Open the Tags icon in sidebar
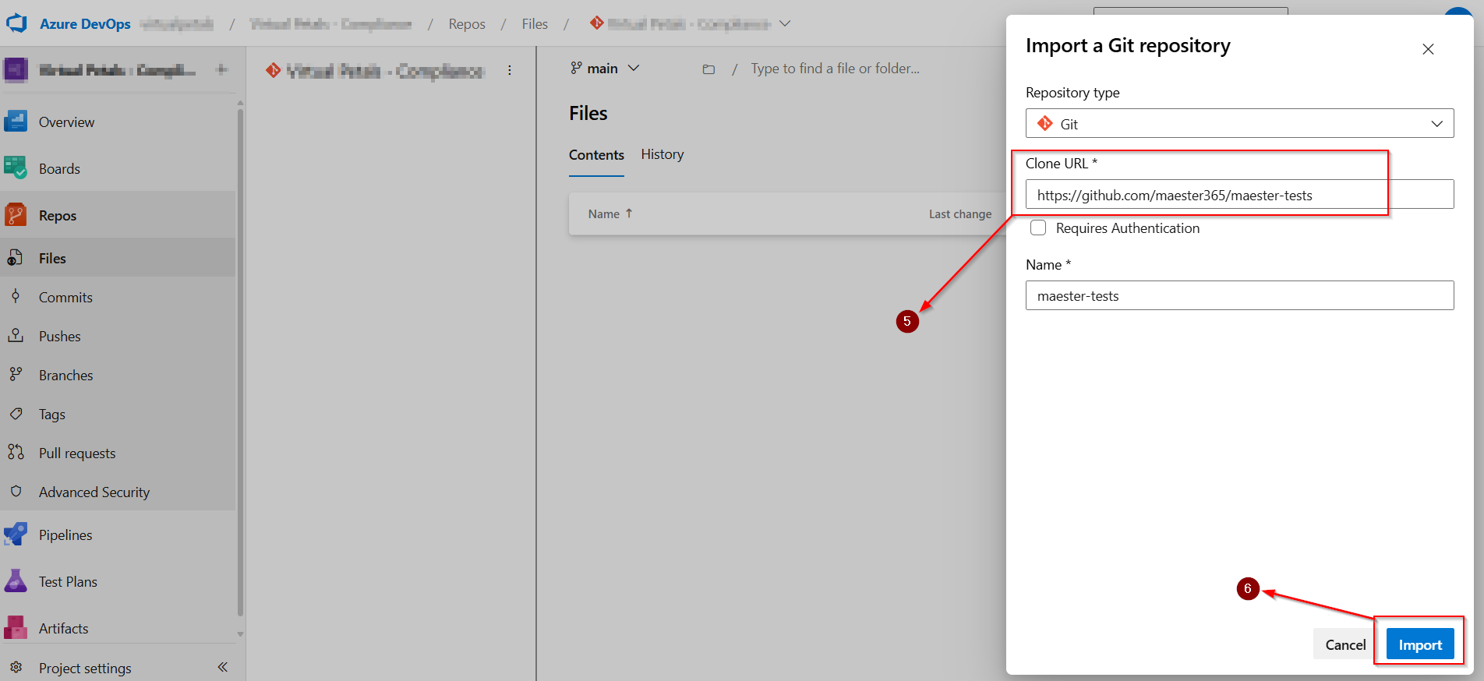This screenshot has width=1484, height=681. pyautogui.click(x=15, y=414)
